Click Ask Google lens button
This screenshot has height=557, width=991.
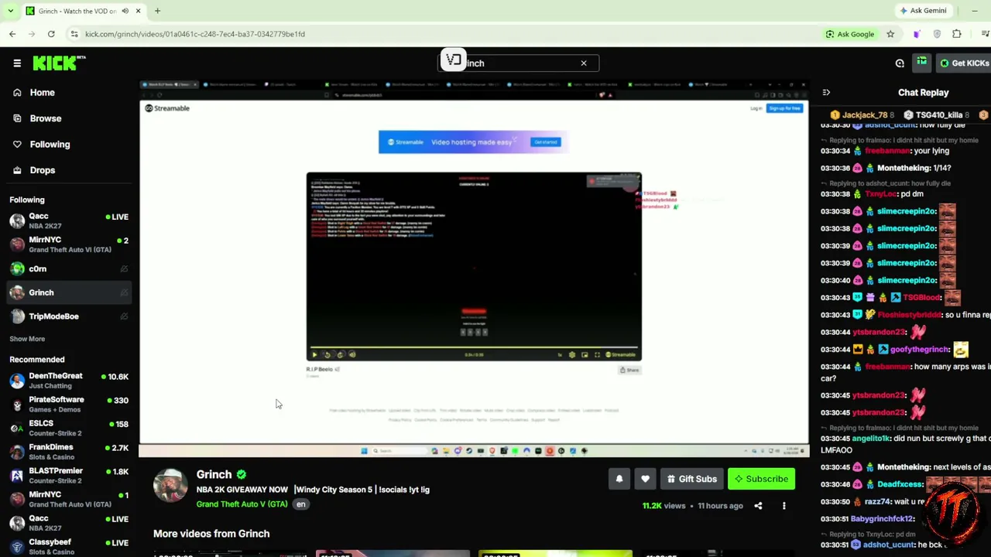tap(849, 34)
